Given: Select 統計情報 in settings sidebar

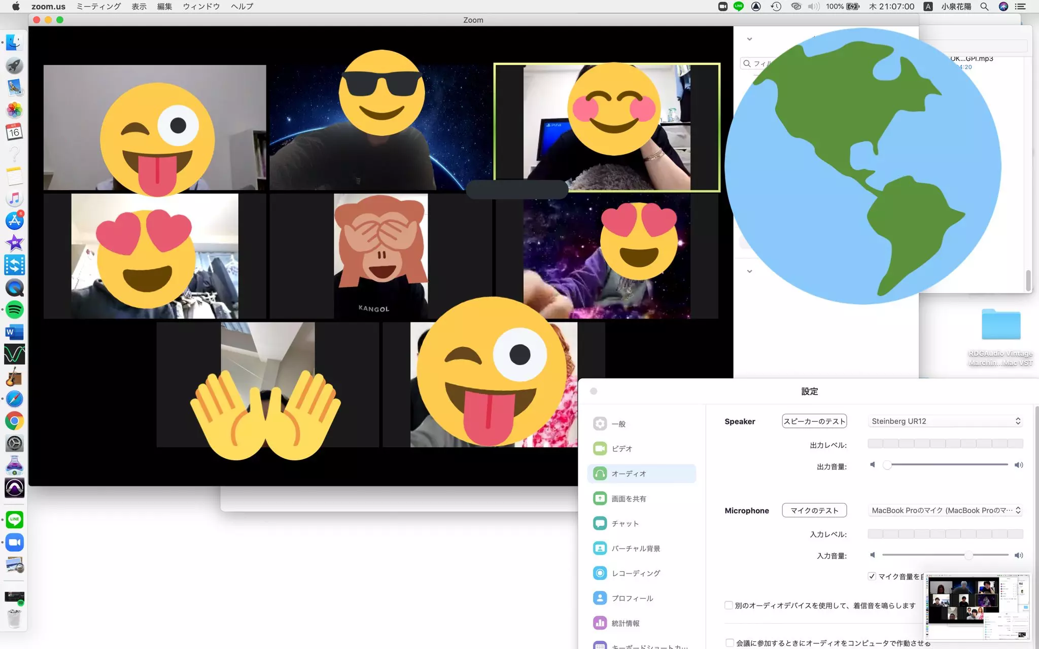Looking at the screenshot, I should 642,623.
